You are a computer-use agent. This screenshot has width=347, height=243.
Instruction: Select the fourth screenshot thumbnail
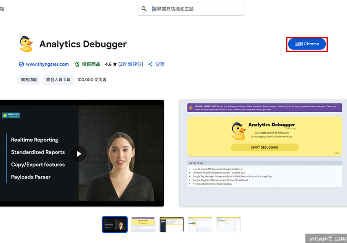[200, 224]
